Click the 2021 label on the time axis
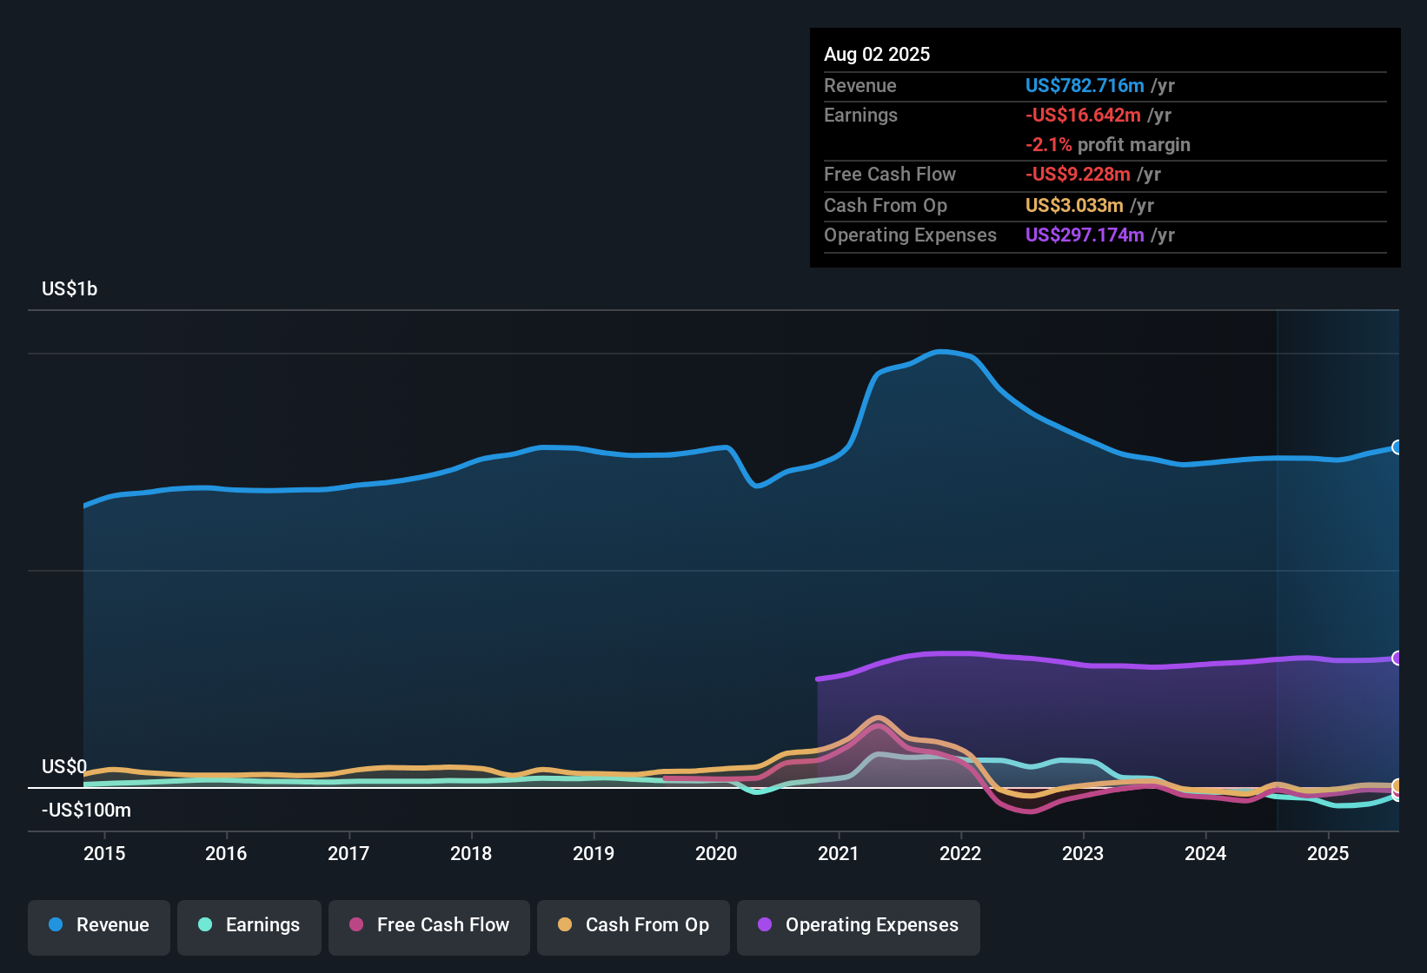 point(838,854)
